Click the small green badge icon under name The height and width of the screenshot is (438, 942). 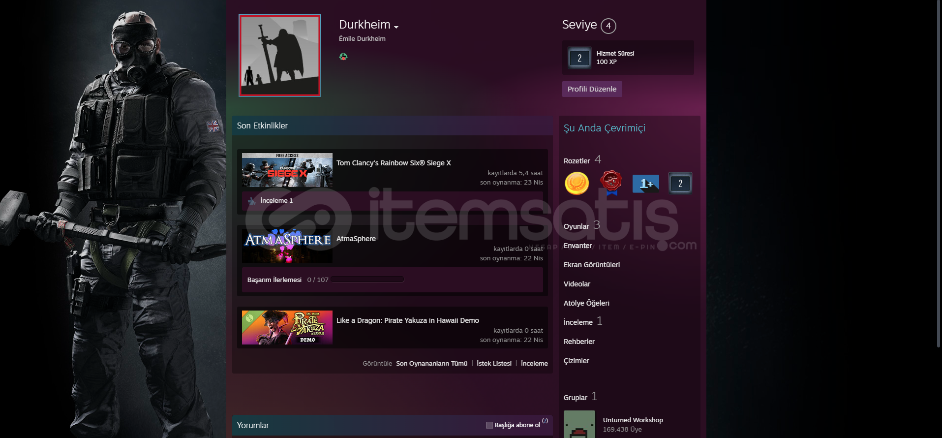coord(343,57)
